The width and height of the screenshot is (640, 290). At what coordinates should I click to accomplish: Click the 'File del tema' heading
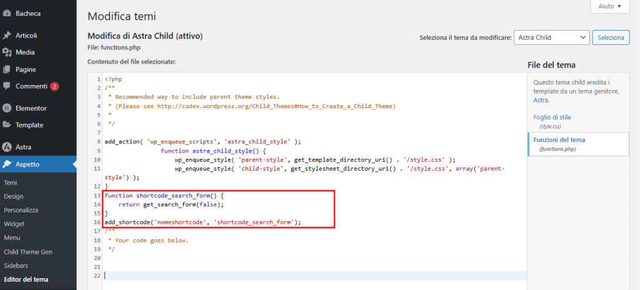coord(551,65)
